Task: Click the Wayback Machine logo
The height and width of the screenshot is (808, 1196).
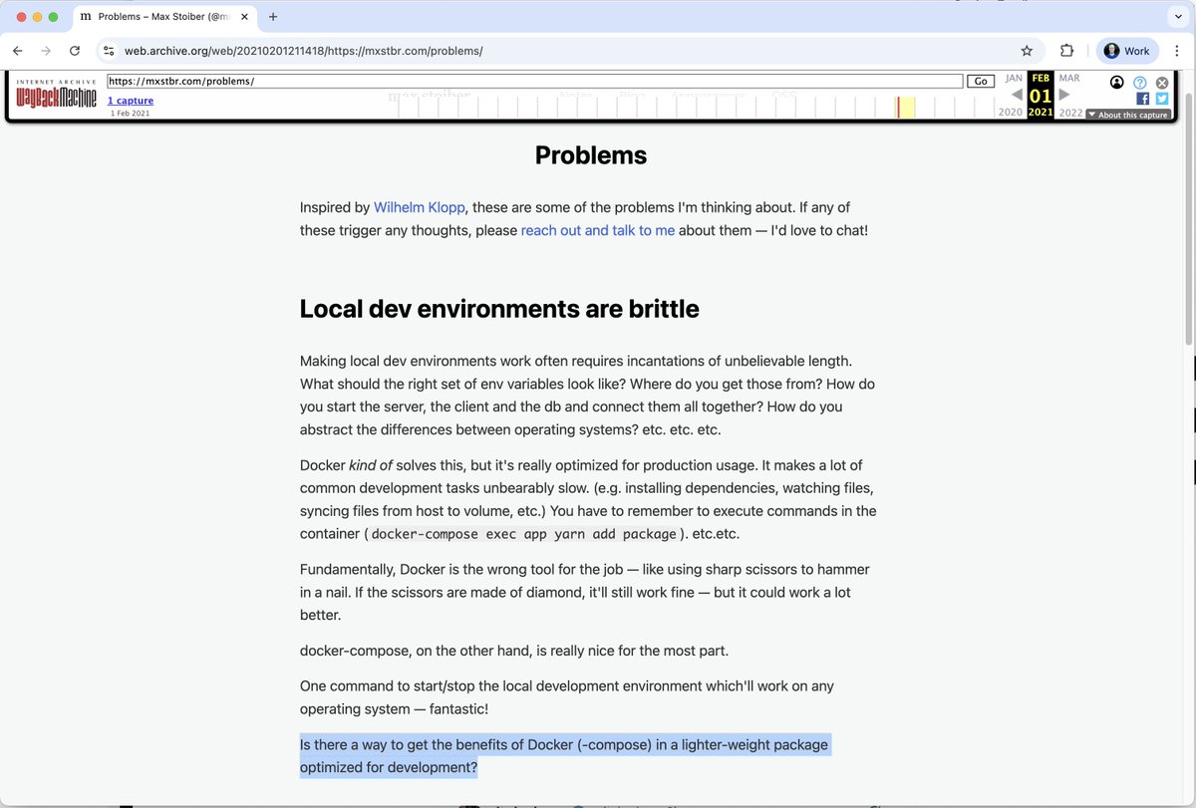Action: (x=56, y=96)
